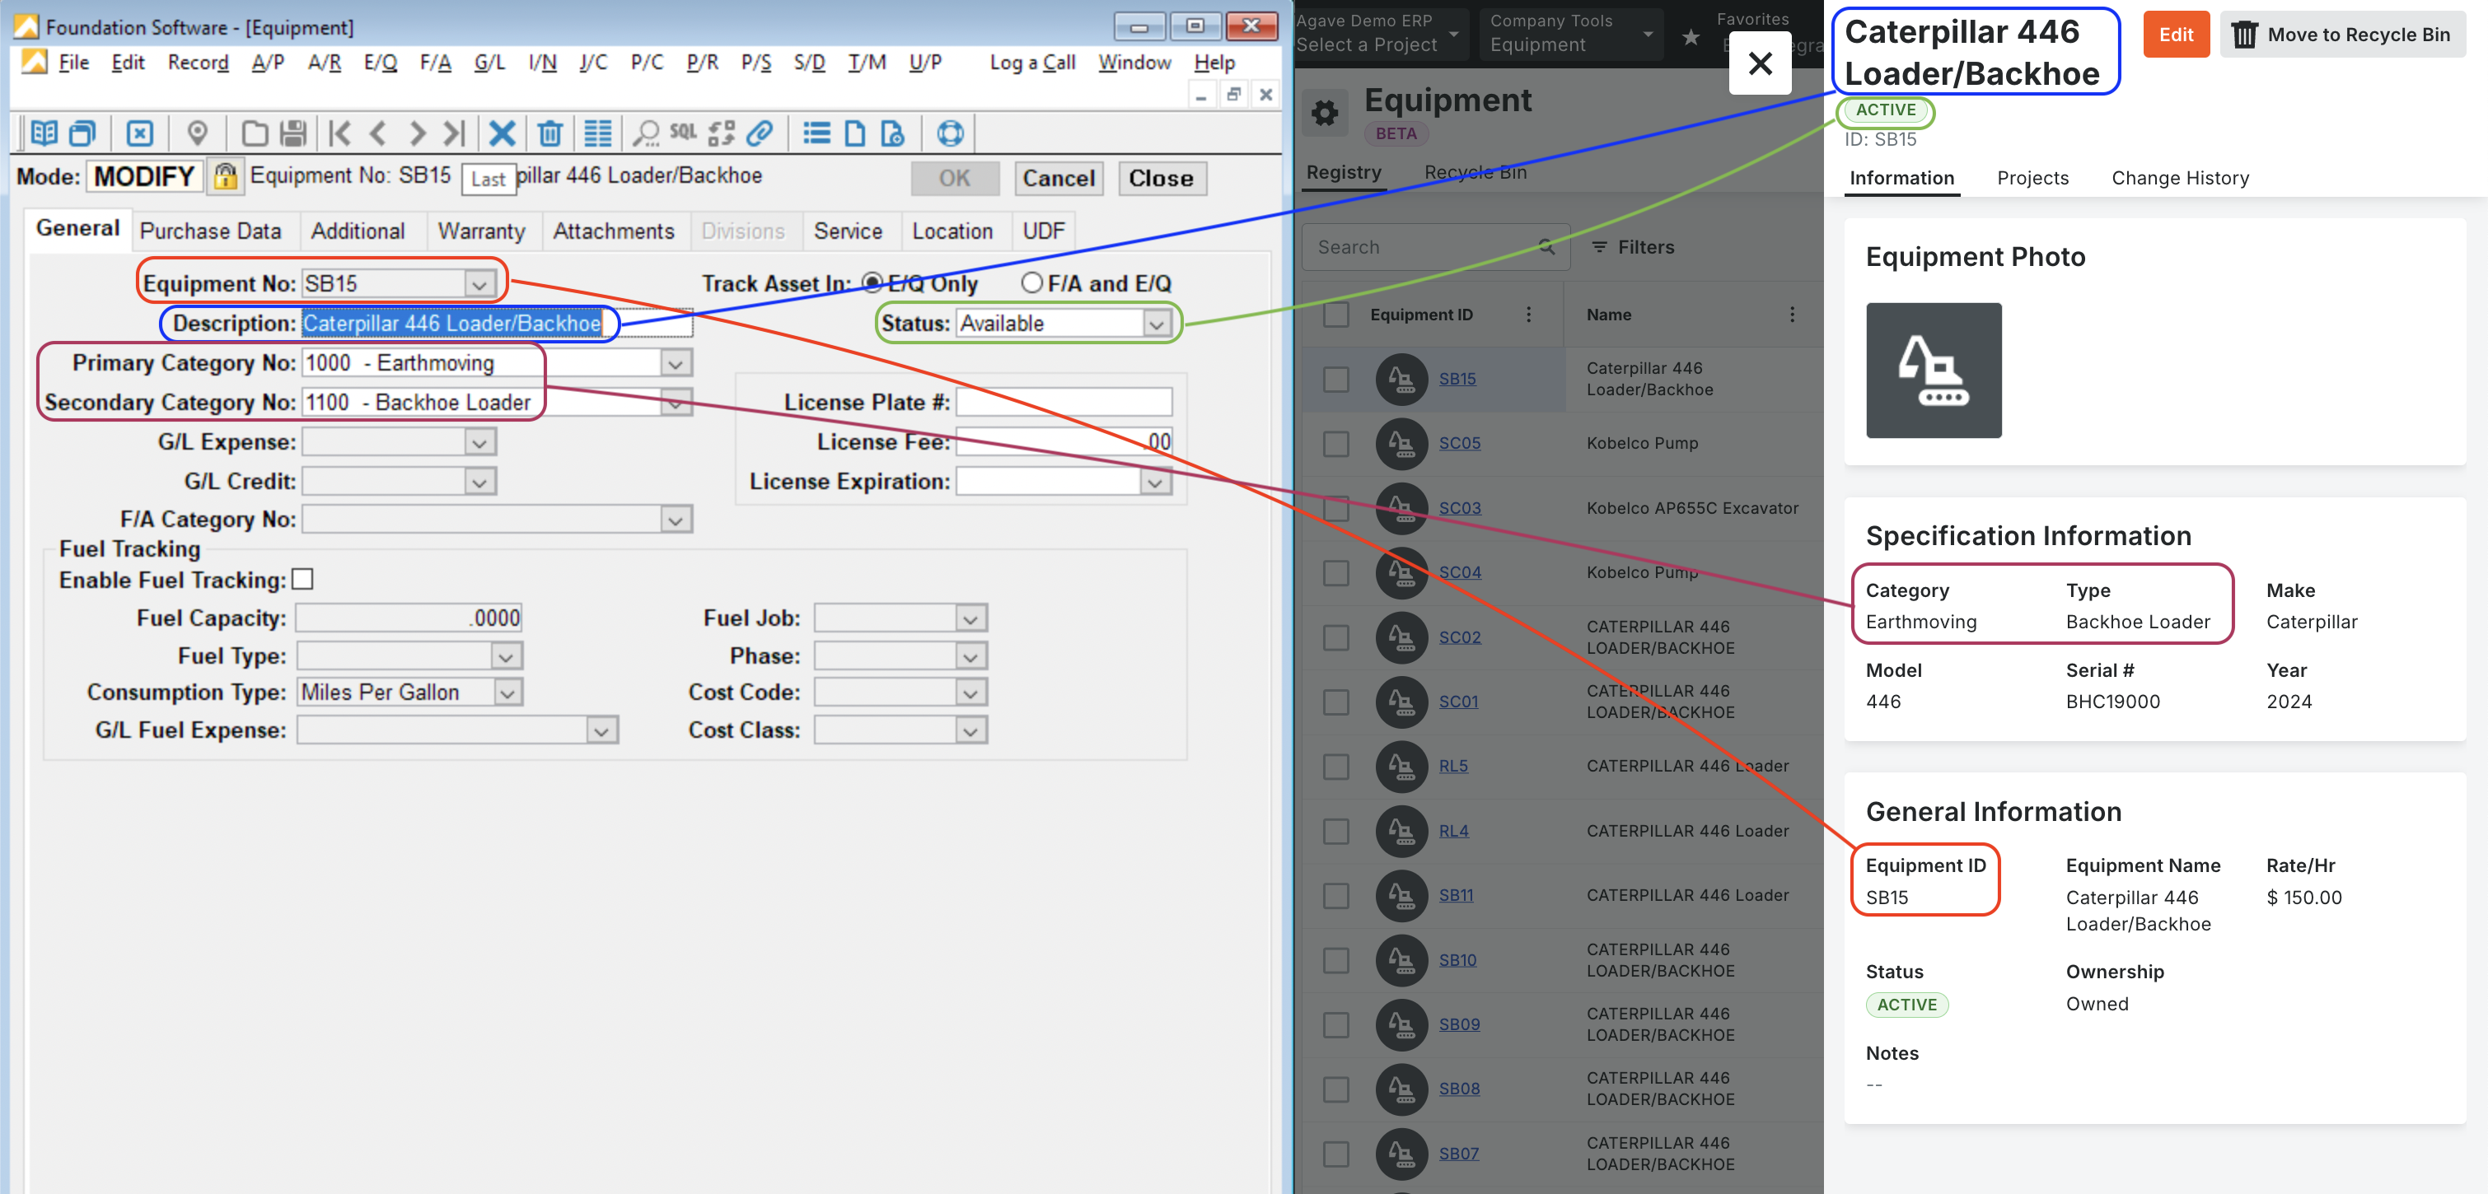This screenshot has height=1194, width=2488.
Task: Enable the Fuel Tracking checkbox
Action: tap(302, 579)
